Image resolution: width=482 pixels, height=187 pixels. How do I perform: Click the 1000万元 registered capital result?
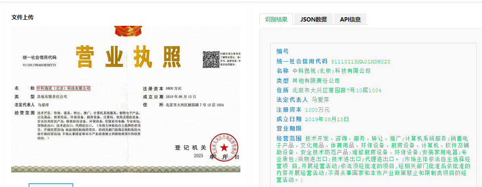click(317, 109)
